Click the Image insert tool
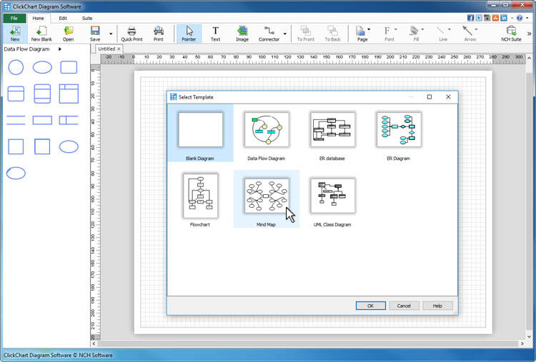This screenshot has width=536, height=362. [x=242, y=34]
